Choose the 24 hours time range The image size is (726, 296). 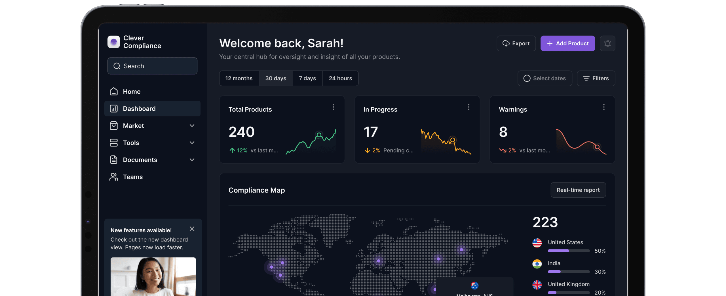click(340, 78)
